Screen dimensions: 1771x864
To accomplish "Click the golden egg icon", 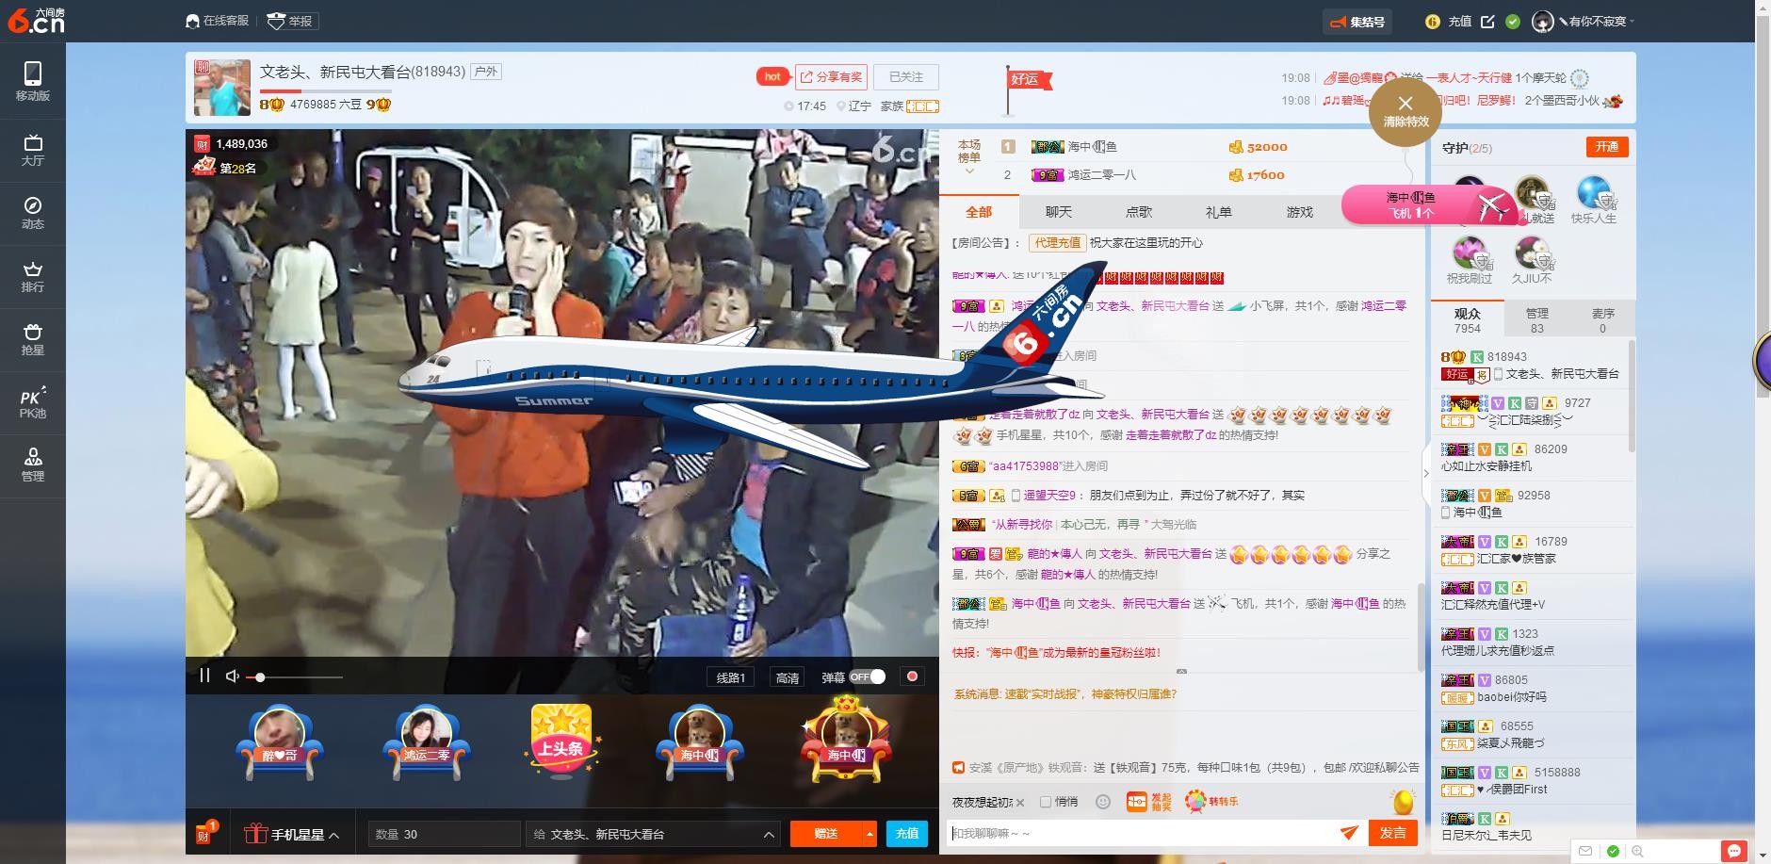I will click(x=1404, y=801).
